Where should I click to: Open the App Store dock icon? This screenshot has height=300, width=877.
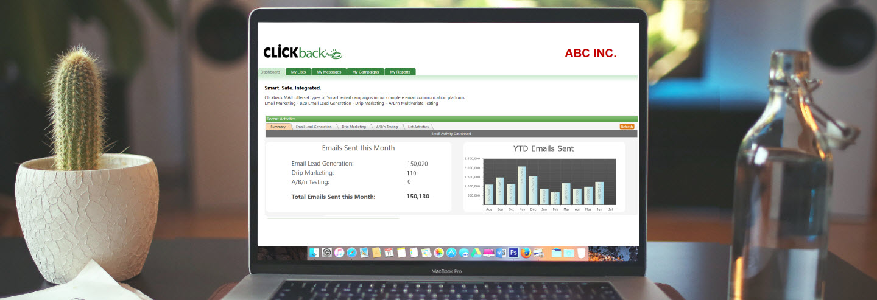(x=451, y=253)
